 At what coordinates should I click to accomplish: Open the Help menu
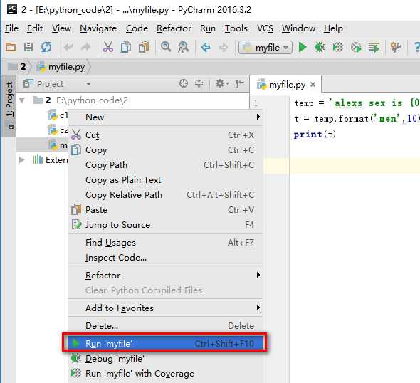click(x=333, y=28)
